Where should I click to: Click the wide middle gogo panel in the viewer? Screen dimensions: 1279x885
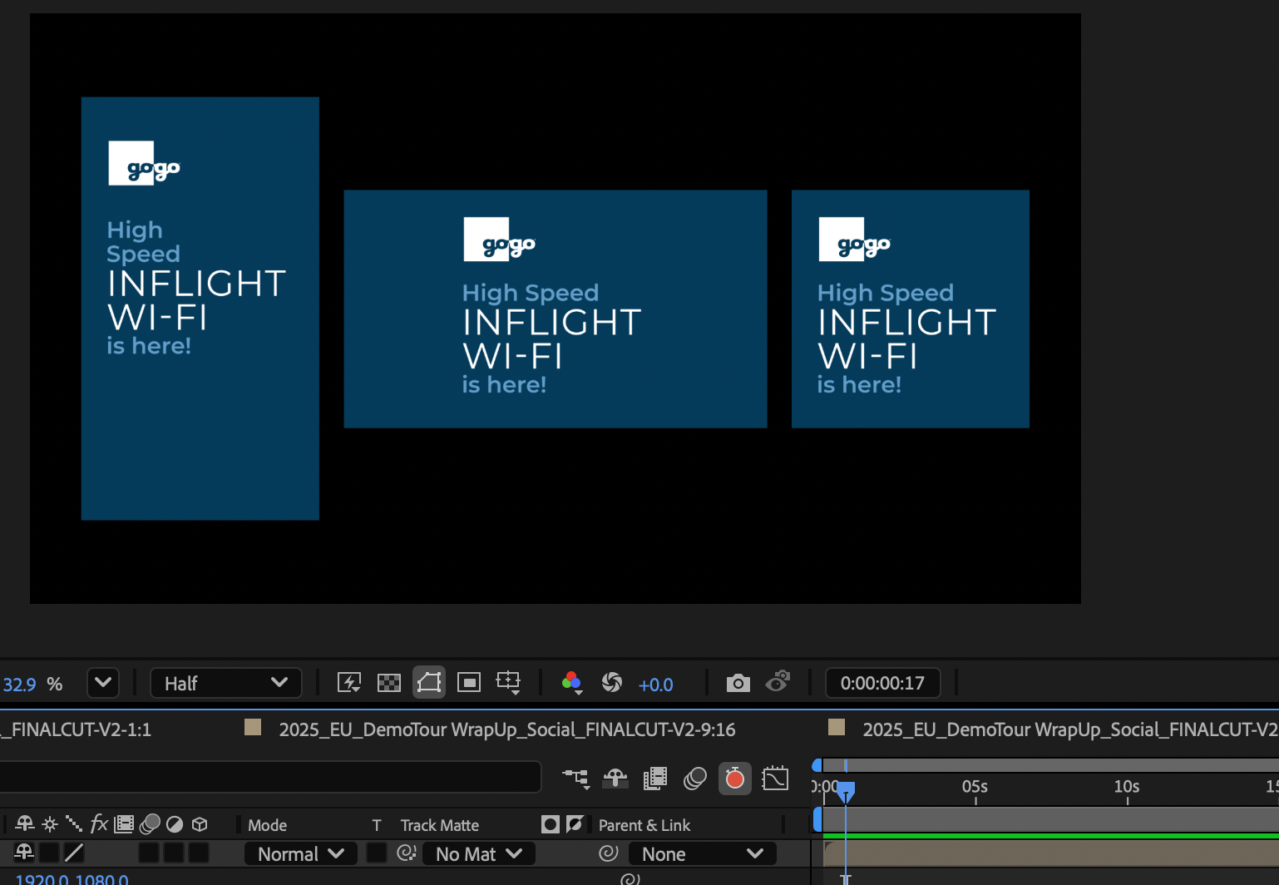(556, 309)
